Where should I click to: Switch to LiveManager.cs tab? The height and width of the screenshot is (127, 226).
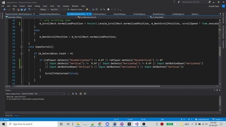178,14
